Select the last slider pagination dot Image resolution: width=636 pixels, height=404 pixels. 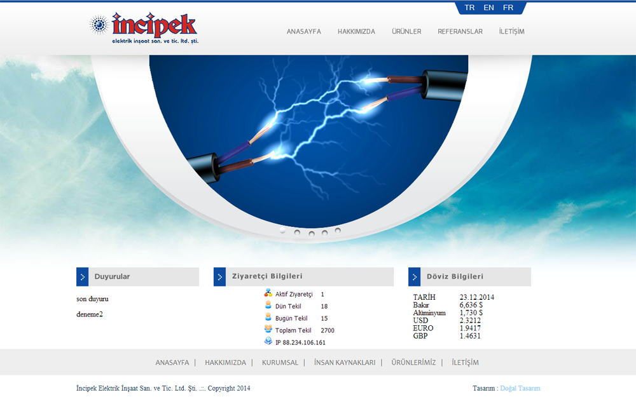click(338, 231)
